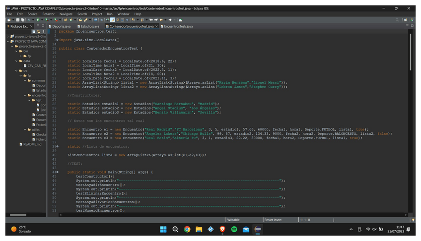The height and width of the screenshot is (241, 421).
Task: Collapse the utiles package node
Action: point(25,129)
